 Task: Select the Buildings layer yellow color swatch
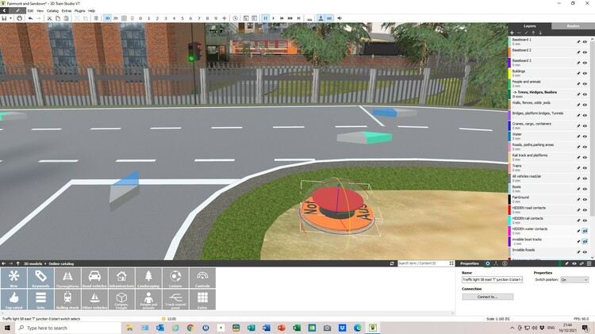(509, 73)
